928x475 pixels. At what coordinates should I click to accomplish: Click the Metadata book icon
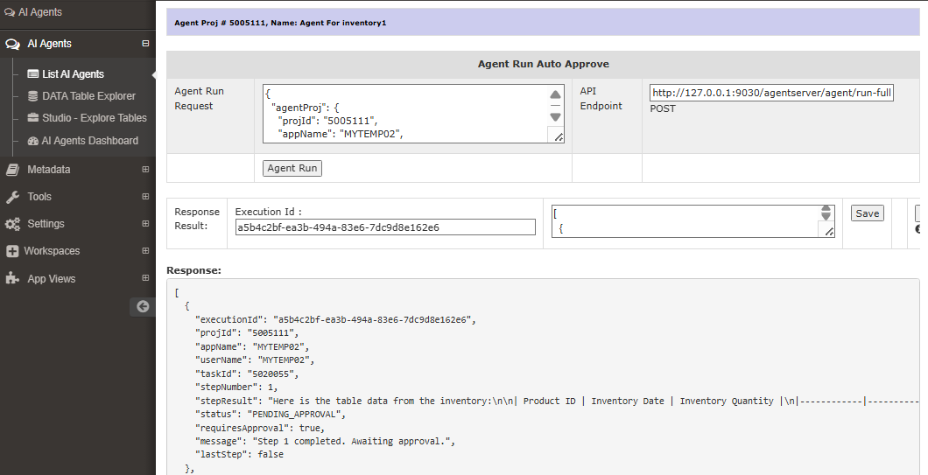(12, 170)
